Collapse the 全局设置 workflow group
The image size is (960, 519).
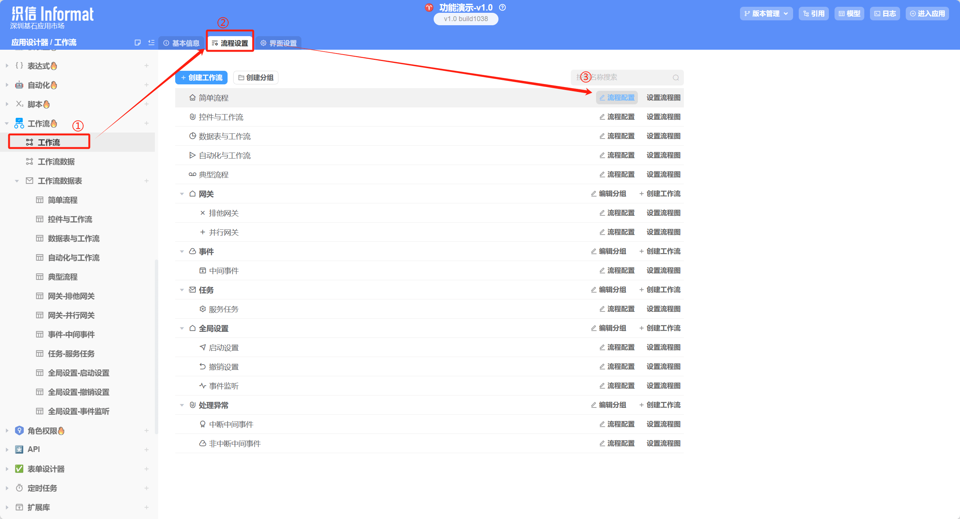click(x=182, y=328)
